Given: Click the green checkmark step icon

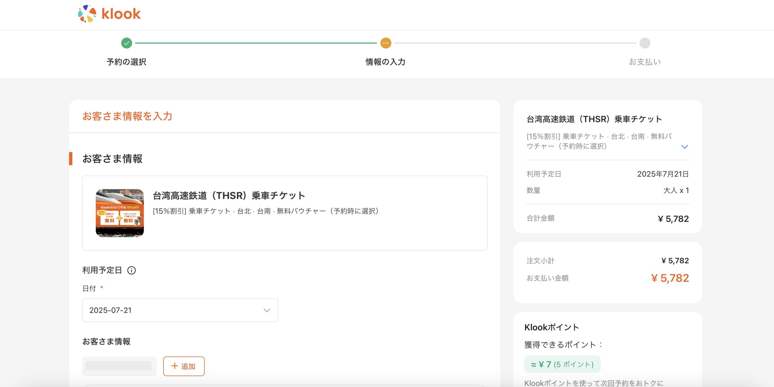Looking at the screenshot, I should coord(126,43).
